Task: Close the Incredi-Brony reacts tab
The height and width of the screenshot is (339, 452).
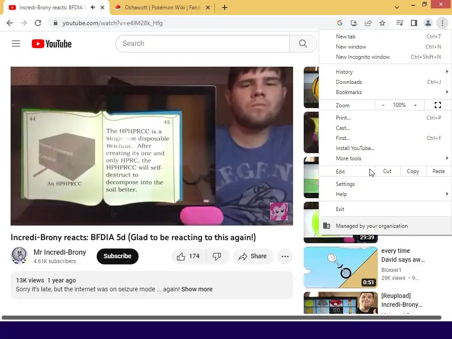Action: (102, 8)
